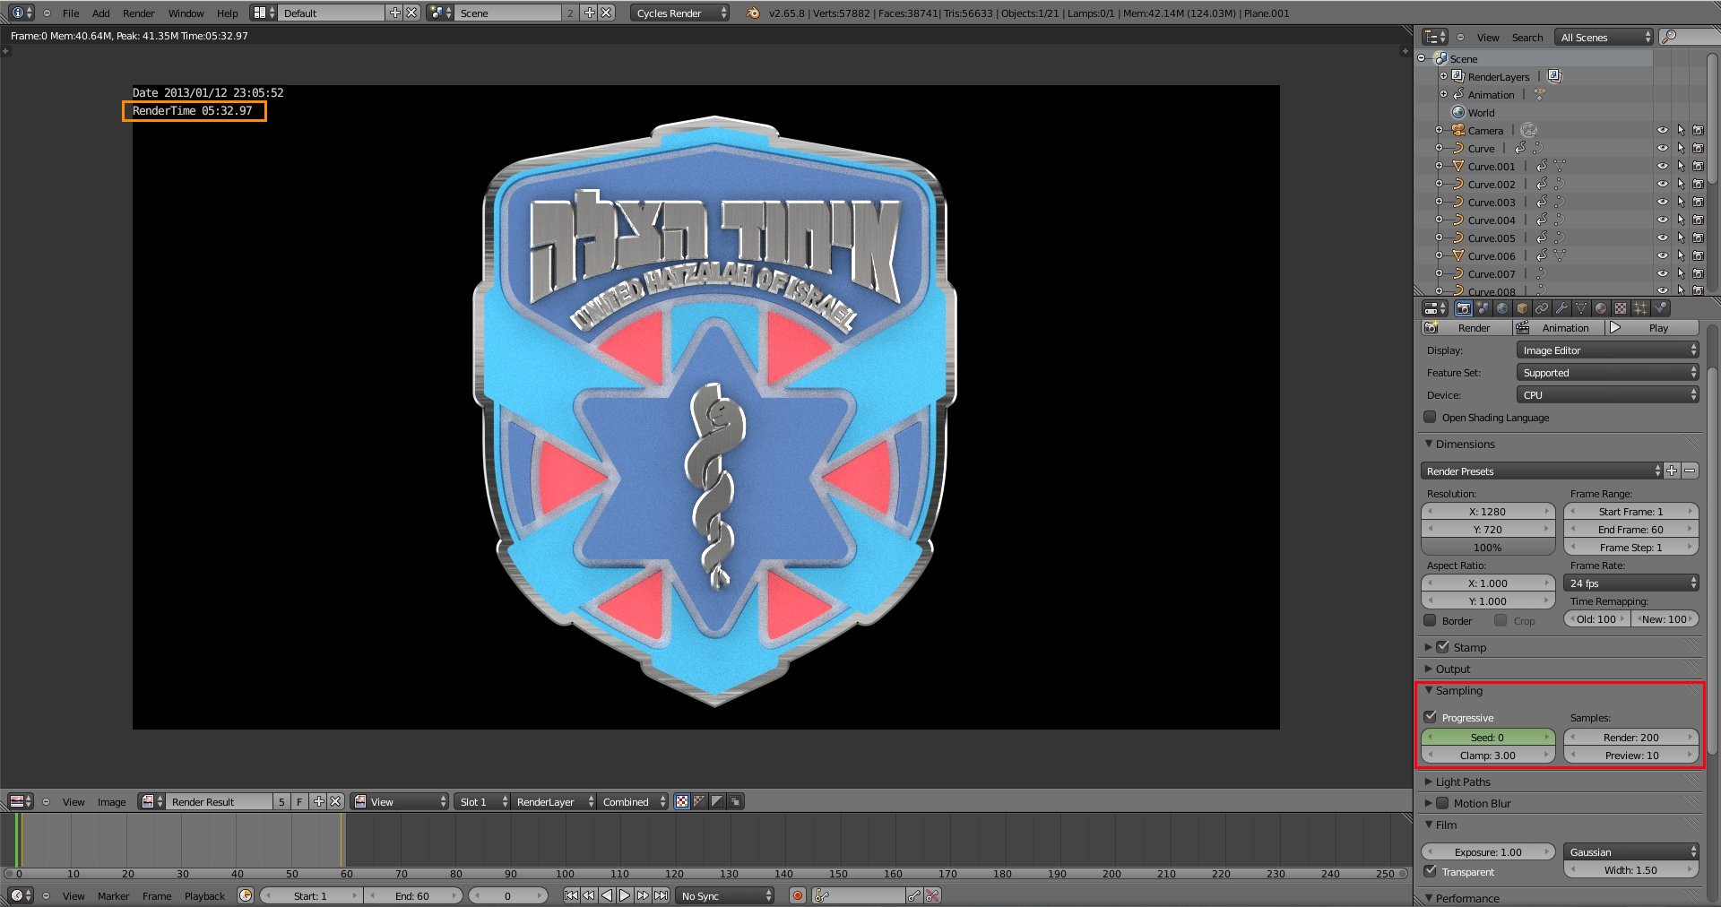The width and height of the screenshot is (1721, 907).
Task: Click the Camera object icon in outliner
Action: (x=1458, y=131)
